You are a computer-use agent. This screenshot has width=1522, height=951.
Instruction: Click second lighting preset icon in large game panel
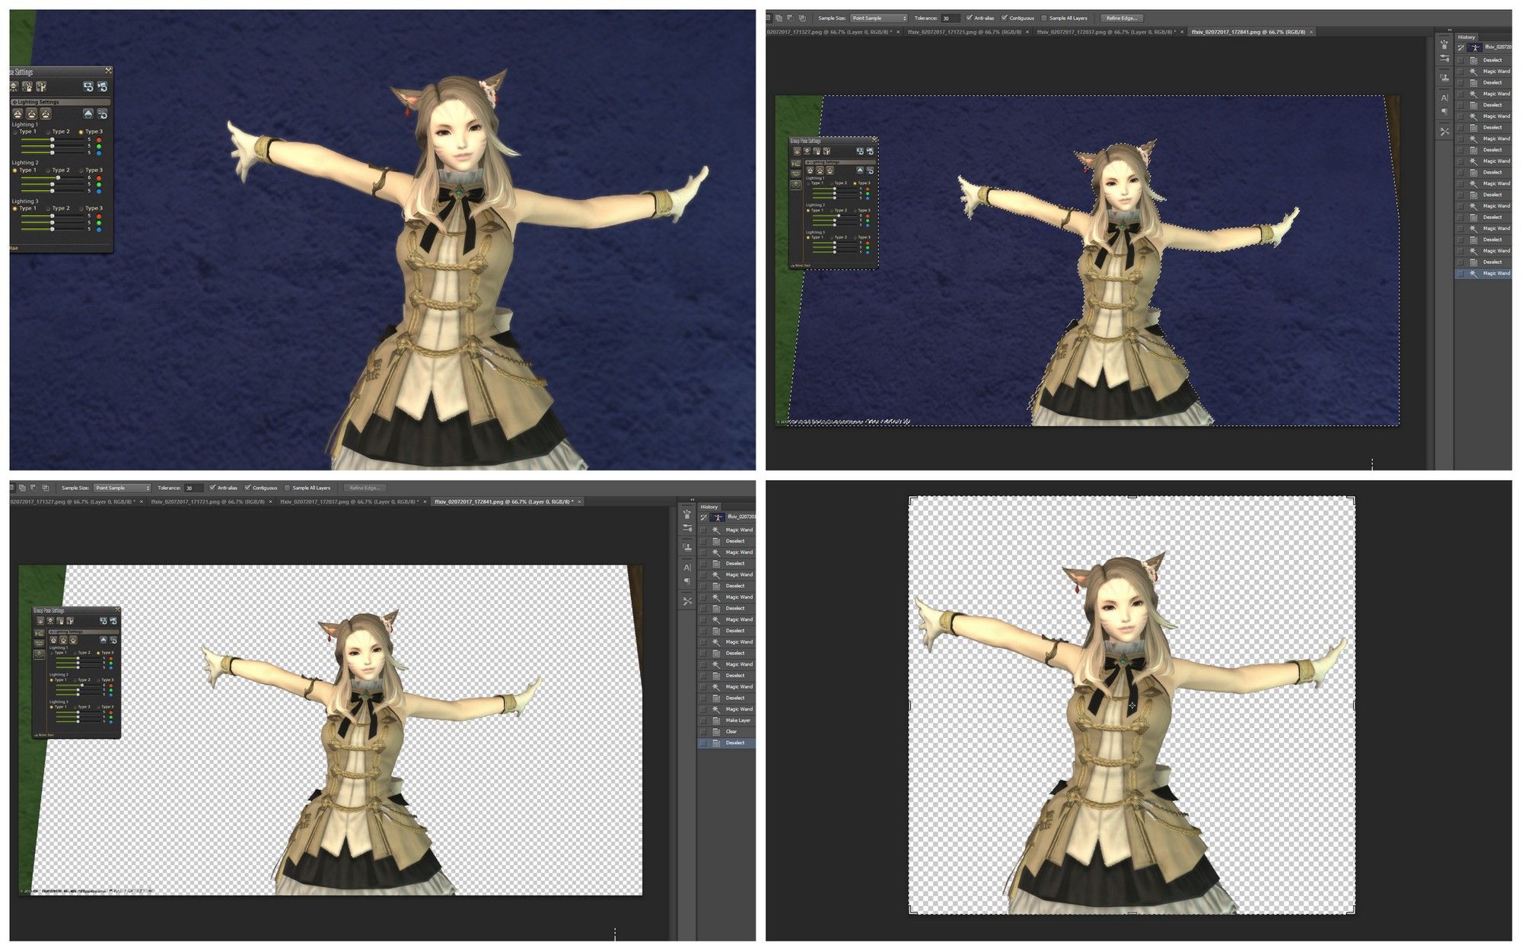[31, 113]
